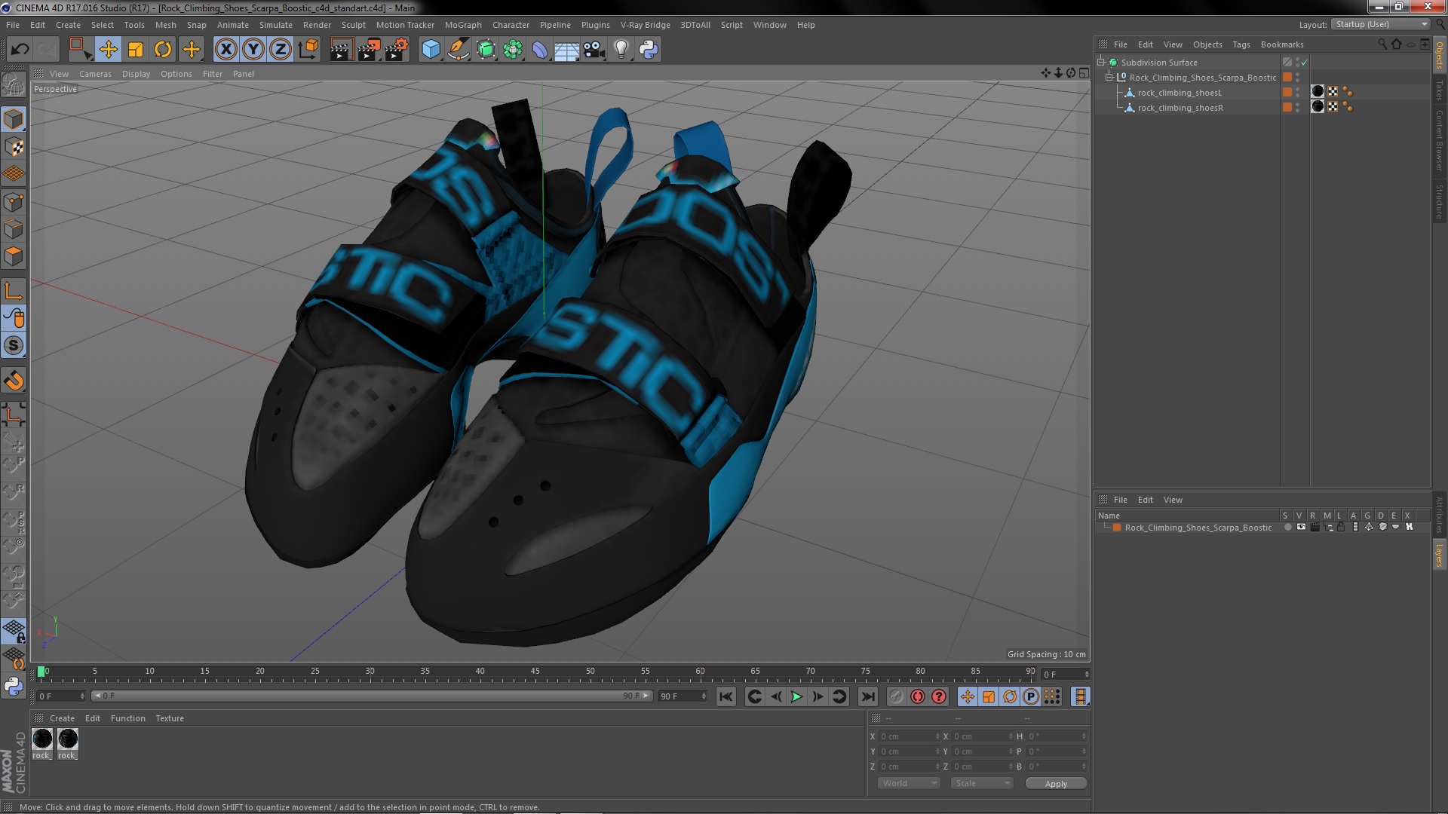The width and height of the screenshot is (1448, 814).
Task: Open the spline pen tool
Action: 458,50
